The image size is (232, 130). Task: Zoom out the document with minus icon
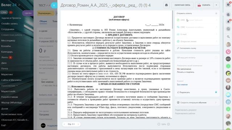pyautogui.click(x=159, y=124)
